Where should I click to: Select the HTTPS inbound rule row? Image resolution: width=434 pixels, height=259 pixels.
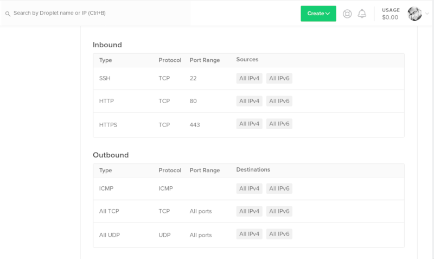[x=248, y=125]
